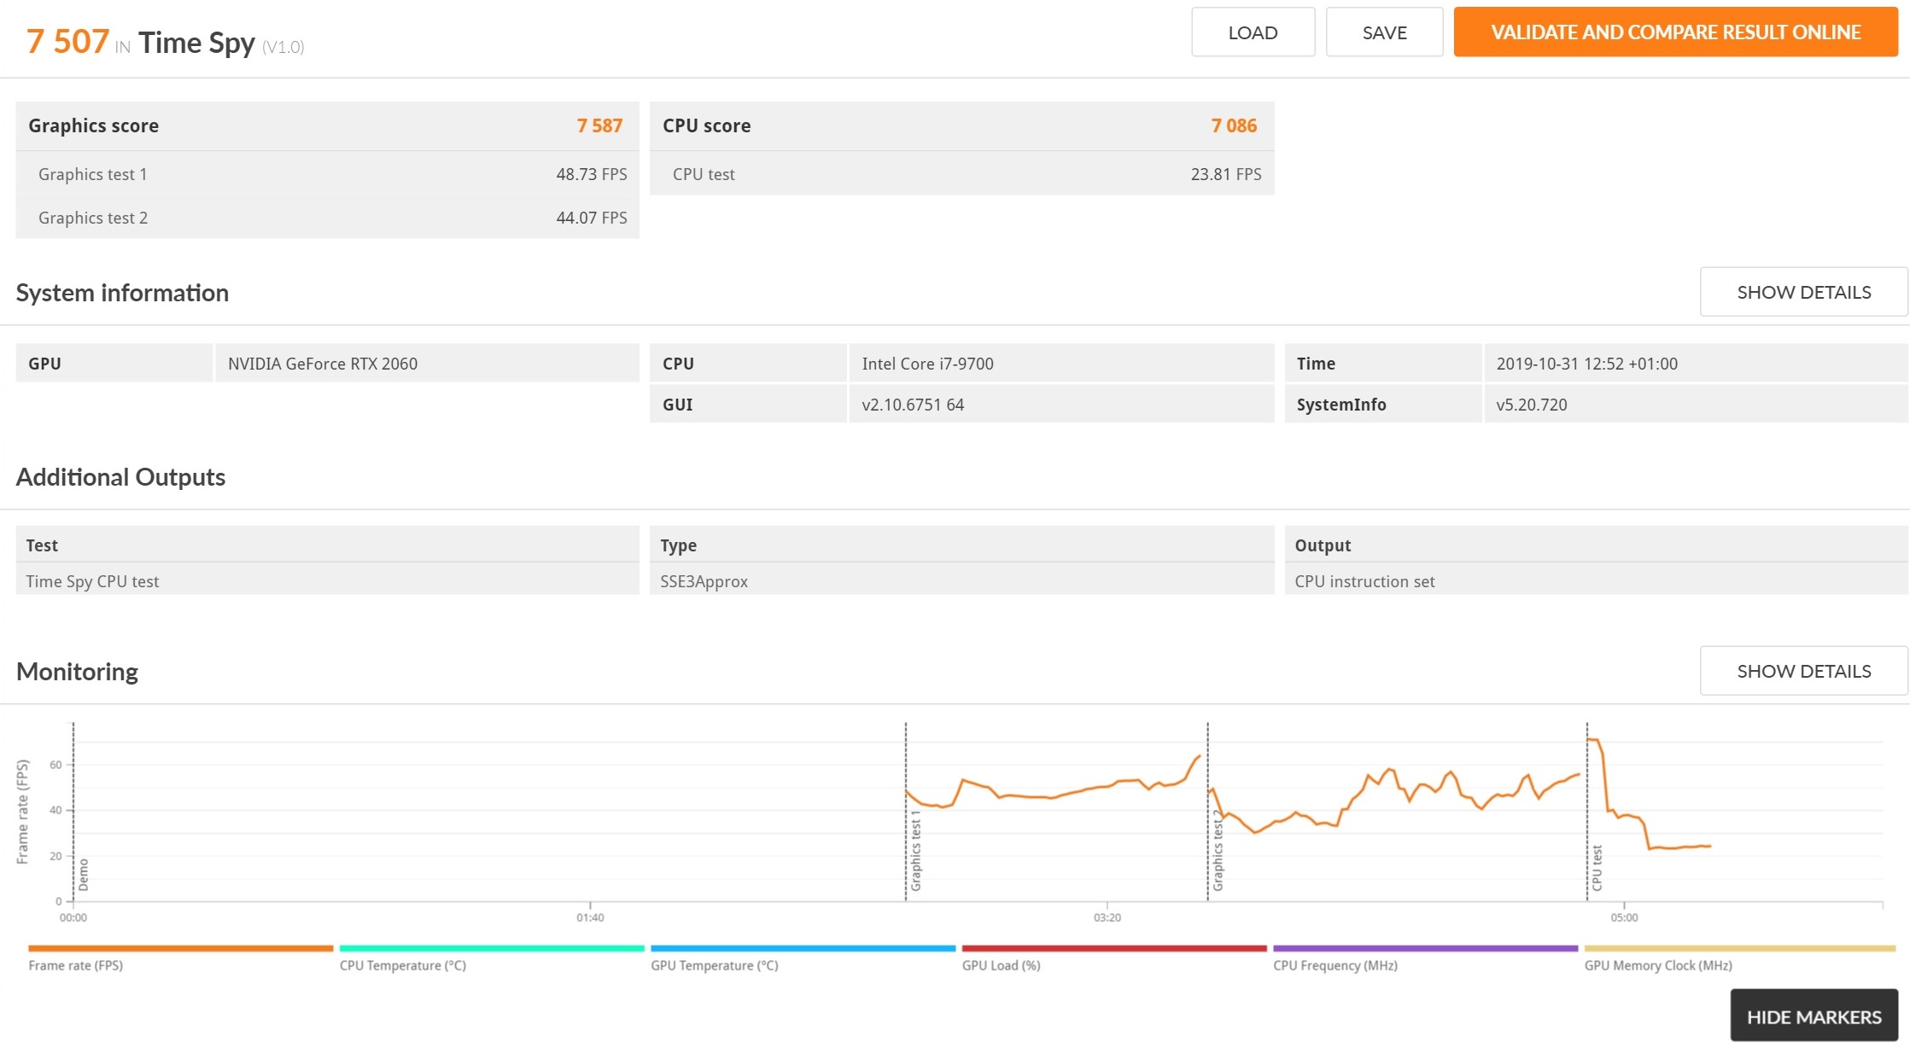
Task: Select the CPU score header row
Action: (x=961, y=125)
